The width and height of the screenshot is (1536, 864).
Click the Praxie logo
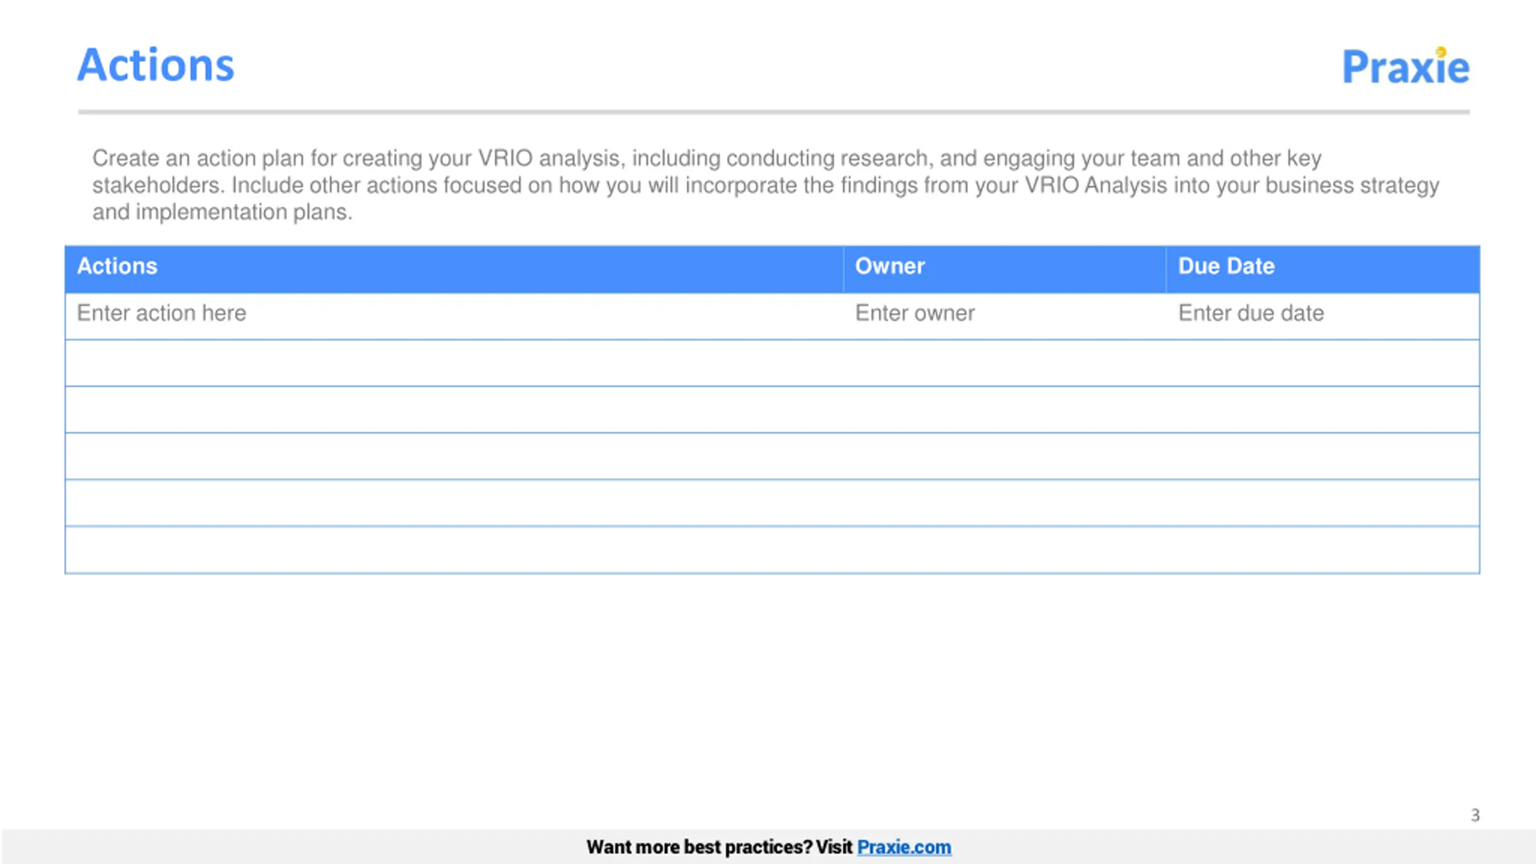tap(1405, 66)
